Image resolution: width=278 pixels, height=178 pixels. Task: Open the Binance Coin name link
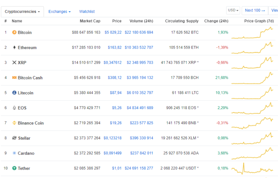pyautogui.click(x=31, y=123)
